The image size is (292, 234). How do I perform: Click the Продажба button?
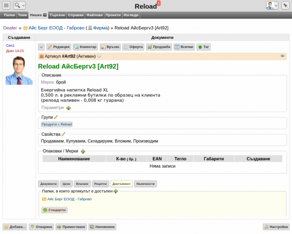tap(159, 47)
